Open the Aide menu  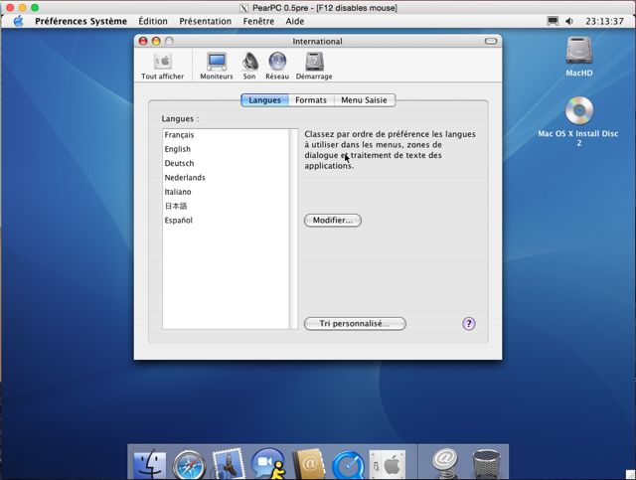295,21
